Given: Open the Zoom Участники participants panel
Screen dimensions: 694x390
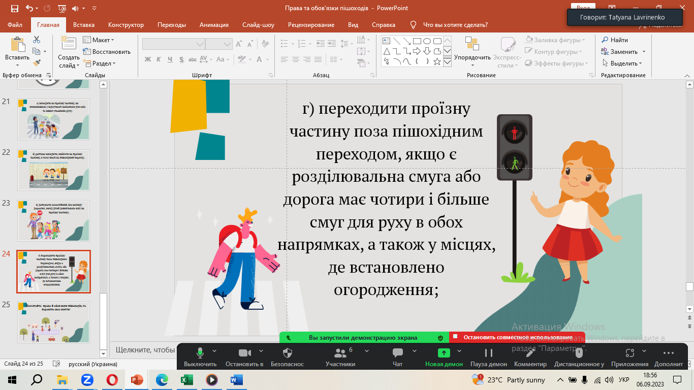Looking at the screenshot, I should coord(340,357).
